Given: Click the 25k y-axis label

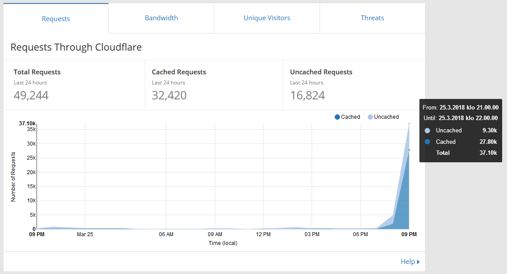Looking at the screenshot, I should tap(31, 158).
